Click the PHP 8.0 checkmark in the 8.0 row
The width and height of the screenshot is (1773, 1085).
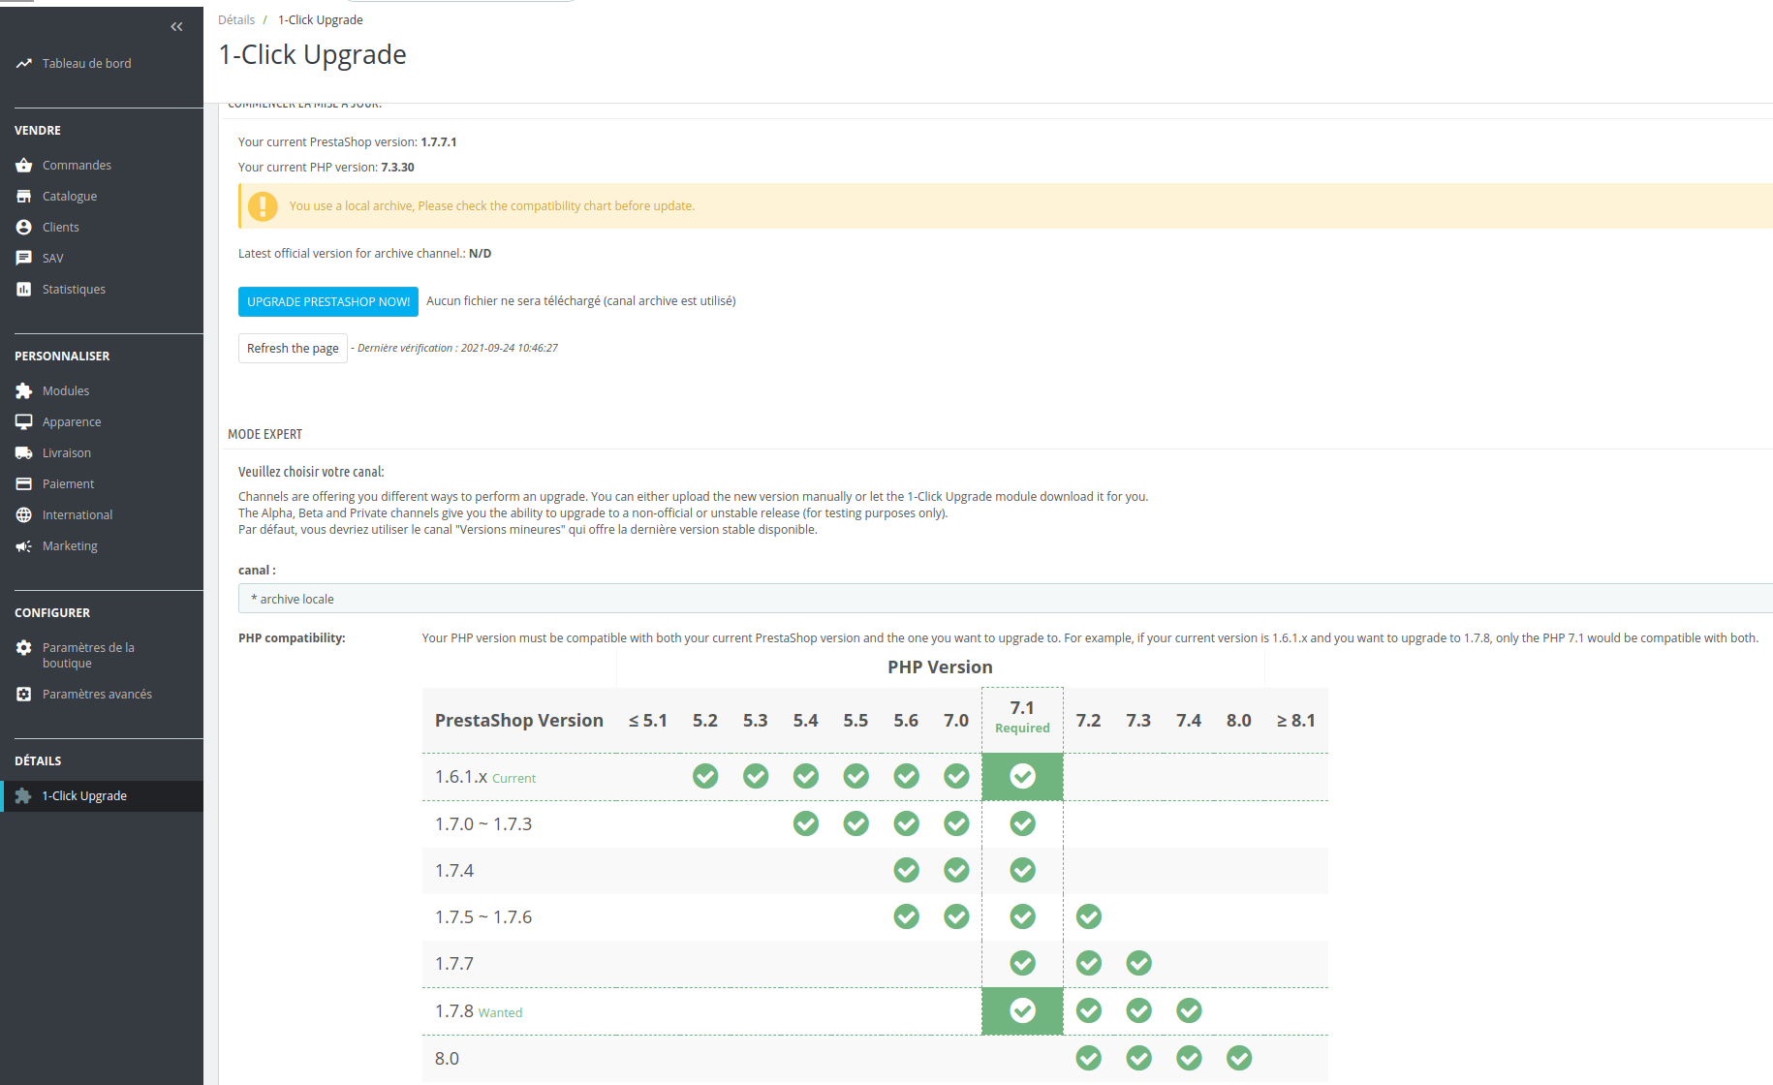click(1239, 1058)
